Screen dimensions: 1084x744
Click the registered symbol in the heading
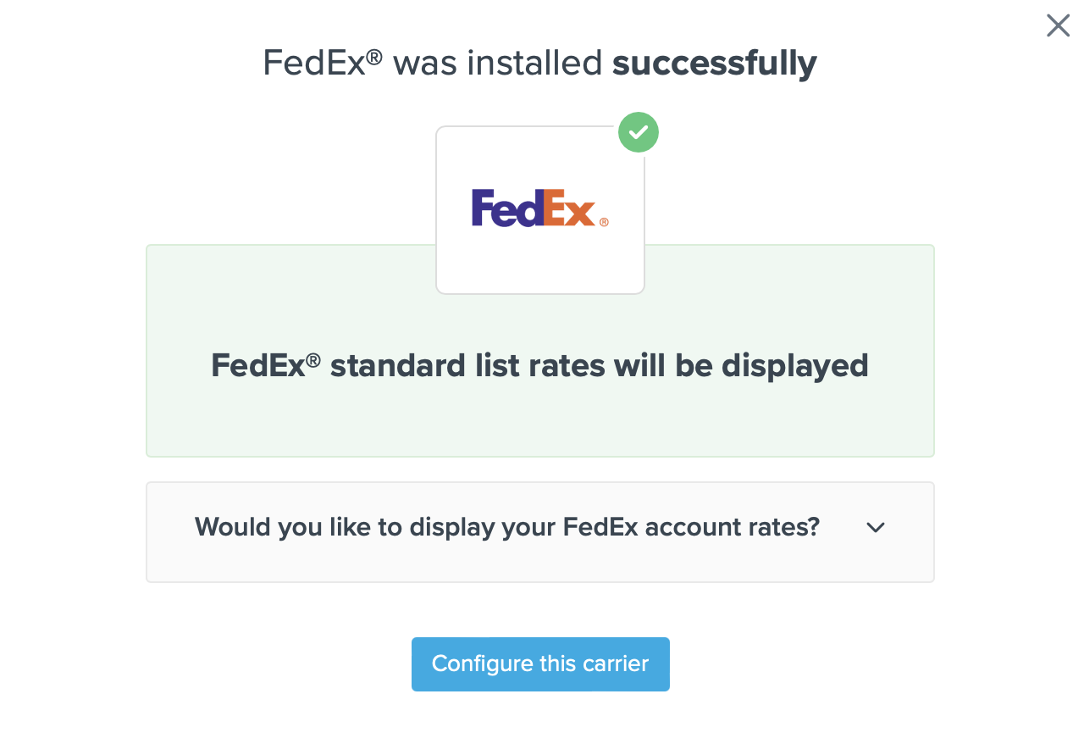[x=374, y=57]
